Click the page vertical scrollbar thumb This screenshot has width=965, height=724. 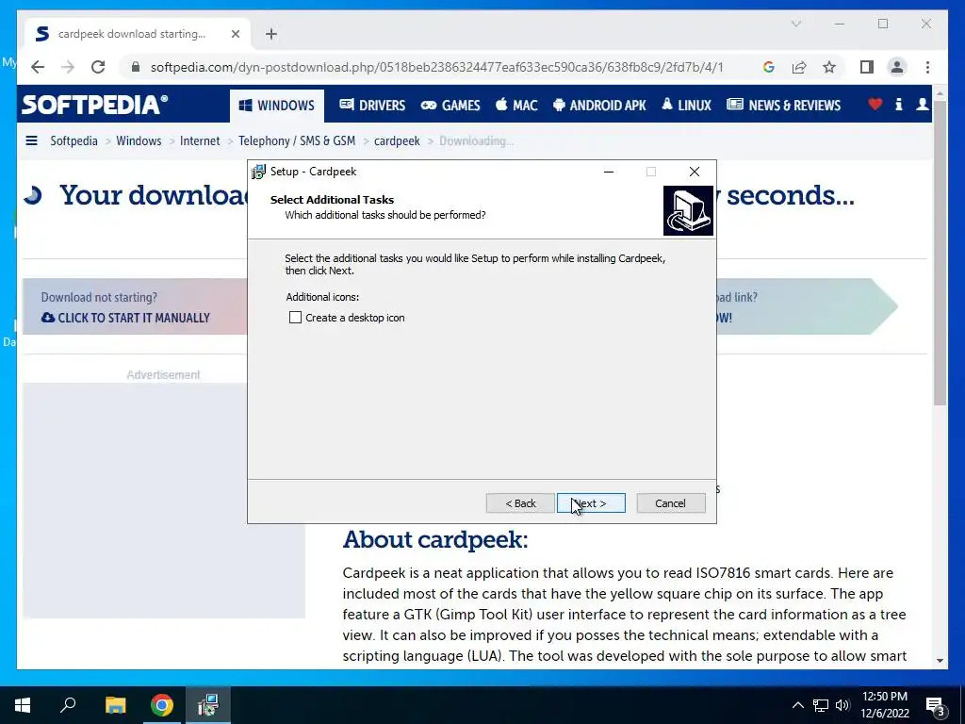(x=940, y=253)
